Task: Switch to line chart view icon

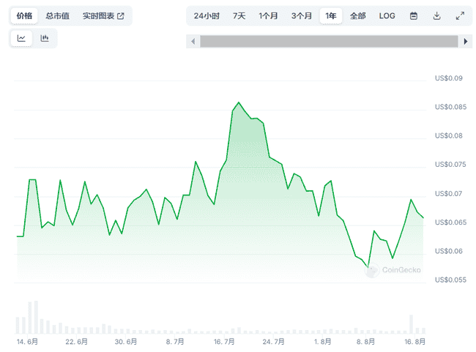Action: [22, 38]
